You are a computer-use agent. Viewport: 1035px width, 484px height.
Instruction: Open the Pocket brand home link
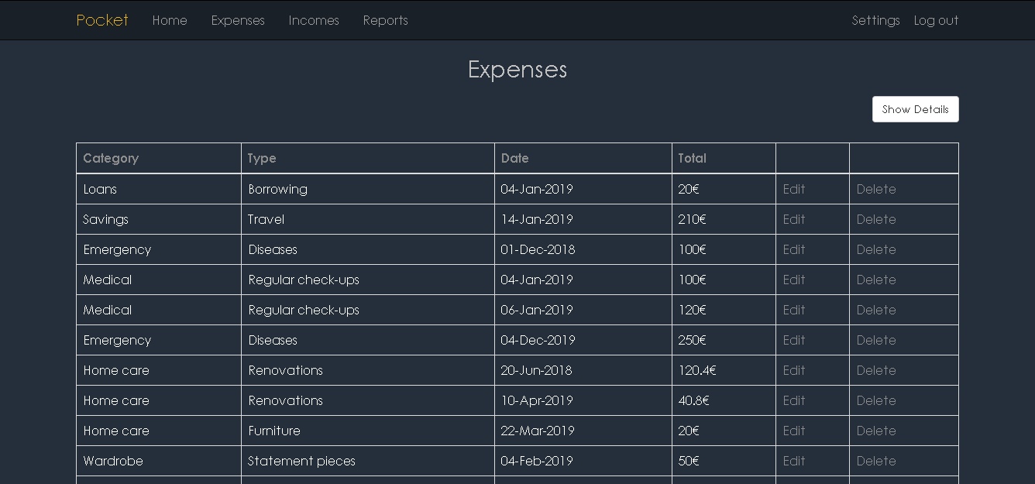(102, 20)
